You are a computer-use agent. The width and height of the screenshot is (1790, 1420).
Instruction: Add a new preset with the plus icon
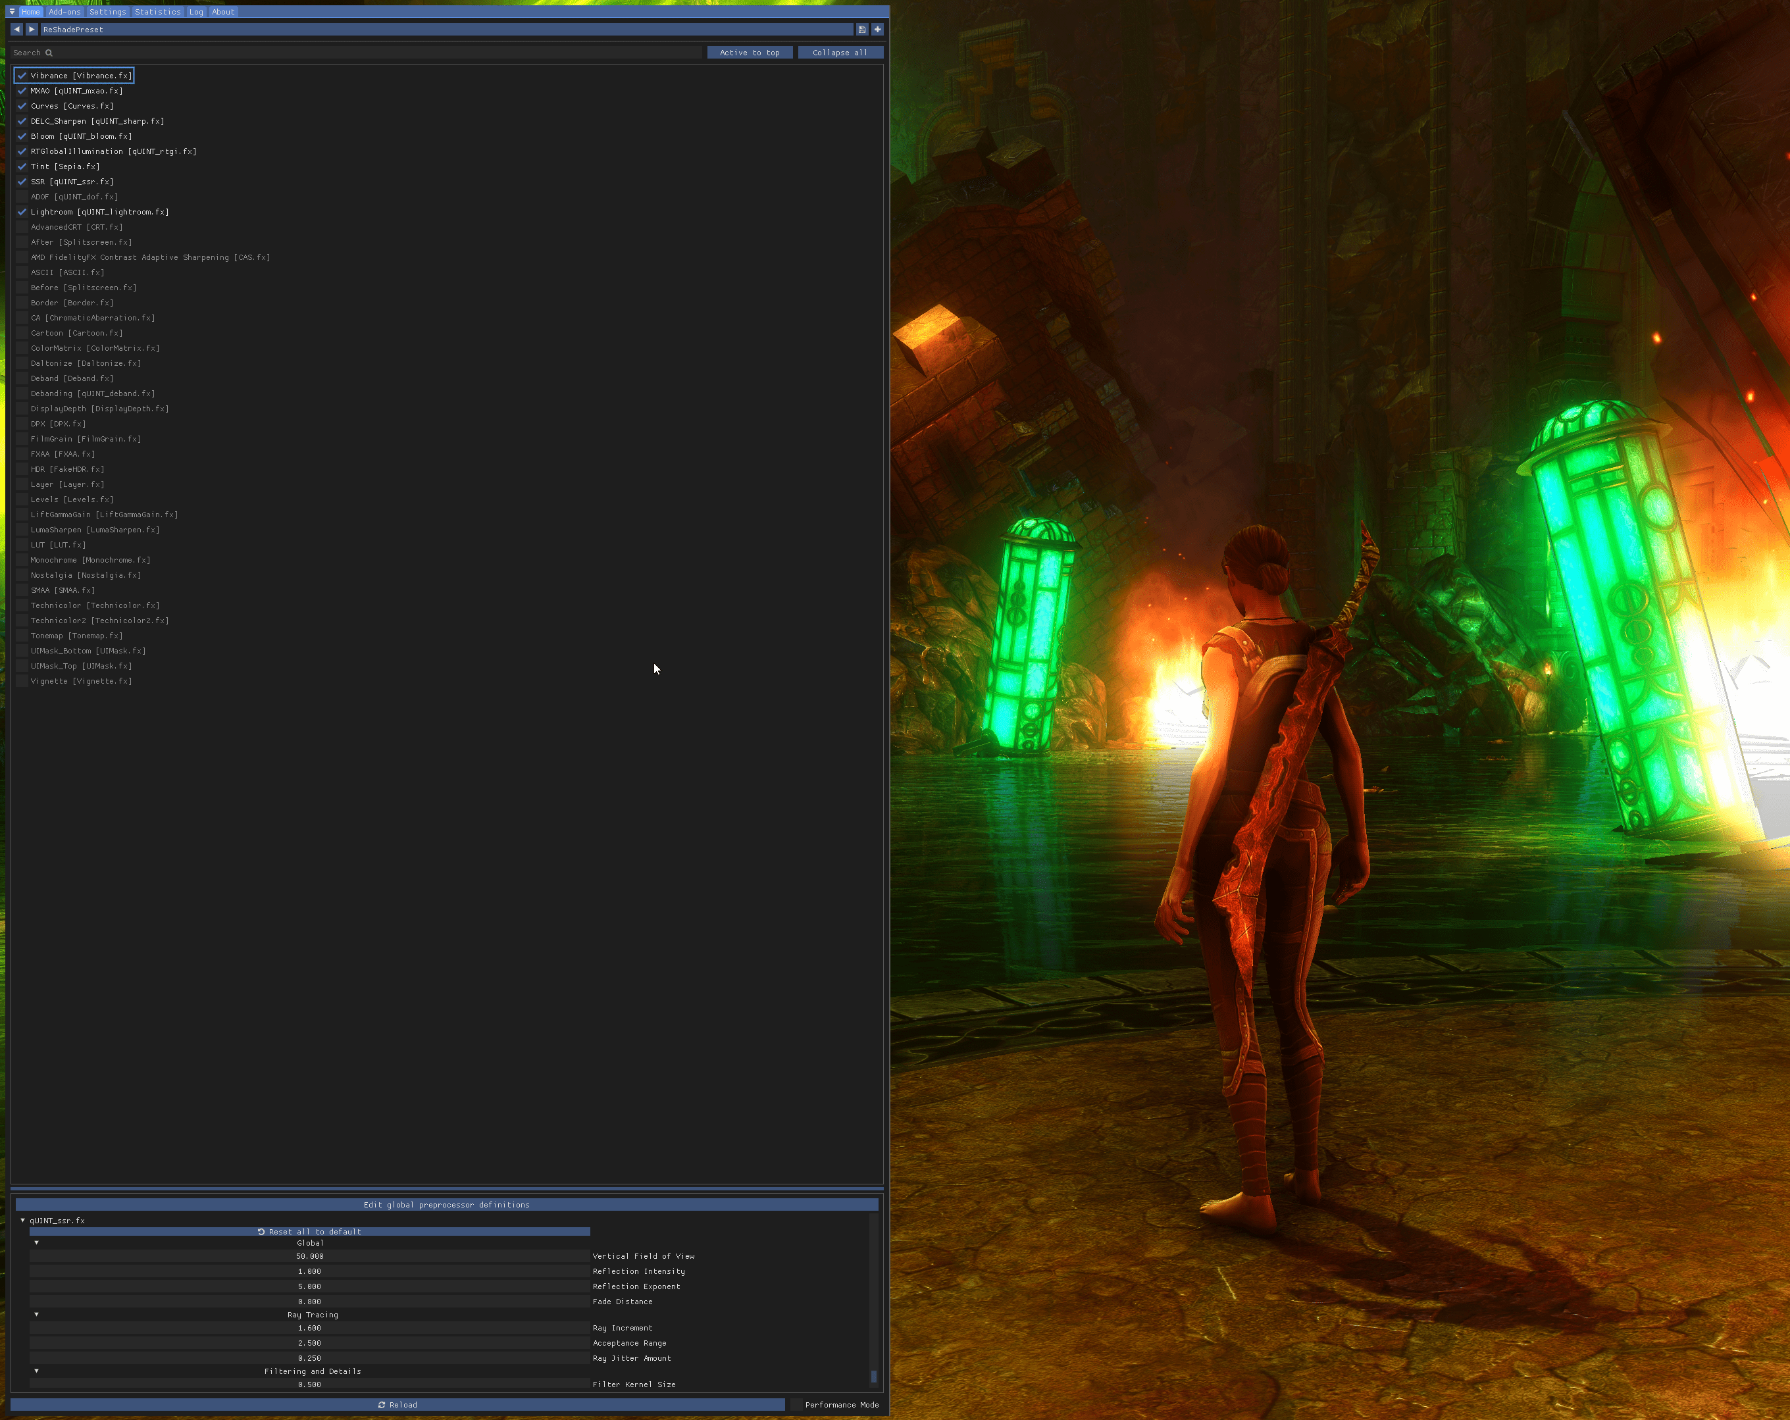(877, 29)
